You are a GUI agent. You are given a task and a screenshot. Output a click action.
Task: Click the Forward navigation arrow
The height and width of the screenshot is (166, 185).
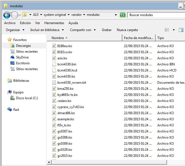tap(14, 15)
